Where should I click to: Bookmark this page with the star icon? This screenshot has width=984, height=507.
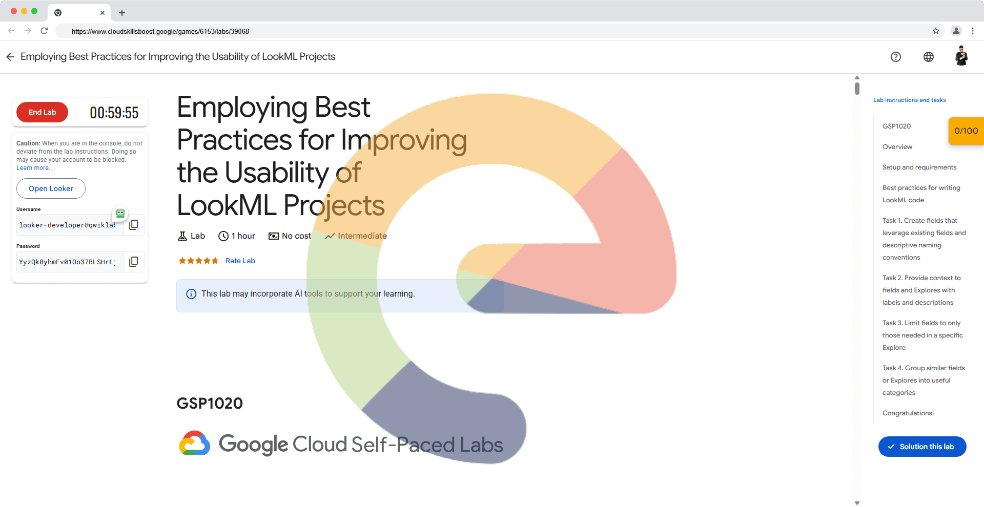(x=935, y=31)
